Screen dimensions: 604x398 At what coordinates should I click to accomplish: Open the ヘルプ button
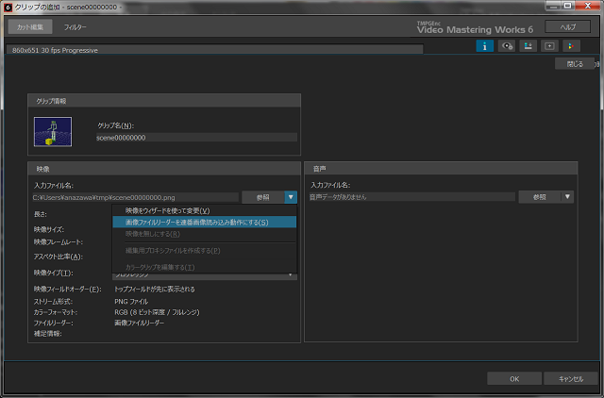point(567,27)
